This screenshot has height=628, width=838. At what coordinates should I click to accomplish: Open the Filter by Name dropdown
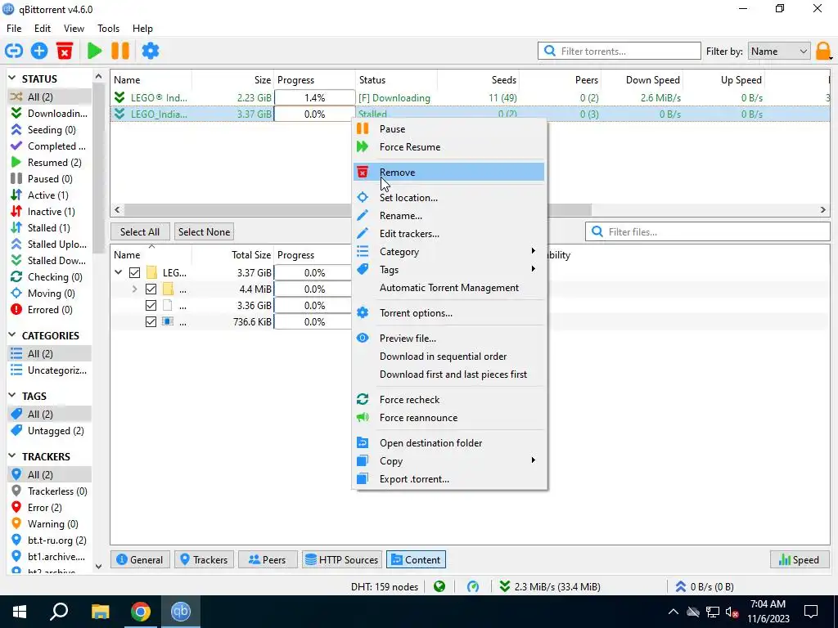point(779,52)
